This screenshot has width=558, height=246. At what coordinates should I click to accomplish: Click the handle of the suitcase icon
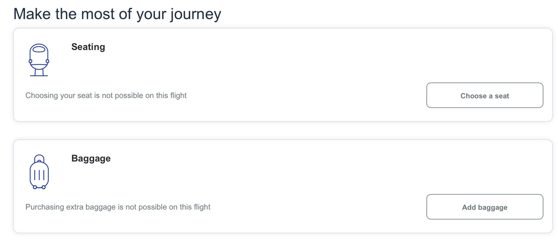click(39, 157)
